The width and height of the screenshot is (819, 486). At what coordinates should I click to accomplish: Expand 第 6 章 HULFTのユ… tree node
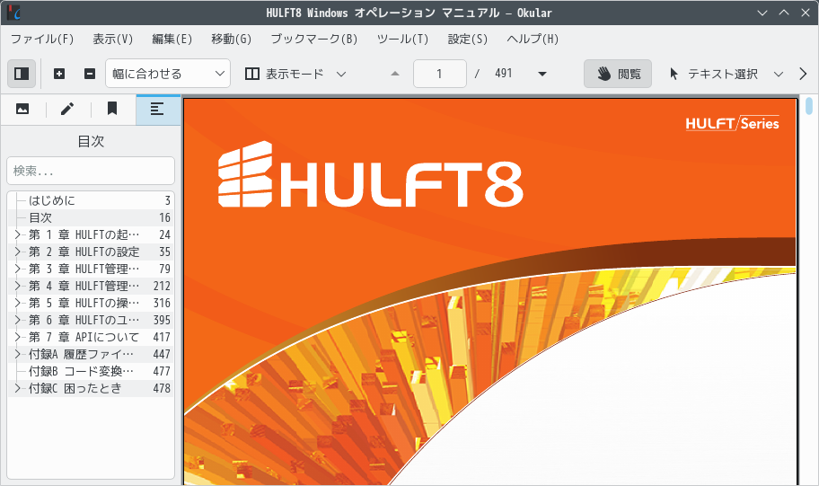(17, 320)
